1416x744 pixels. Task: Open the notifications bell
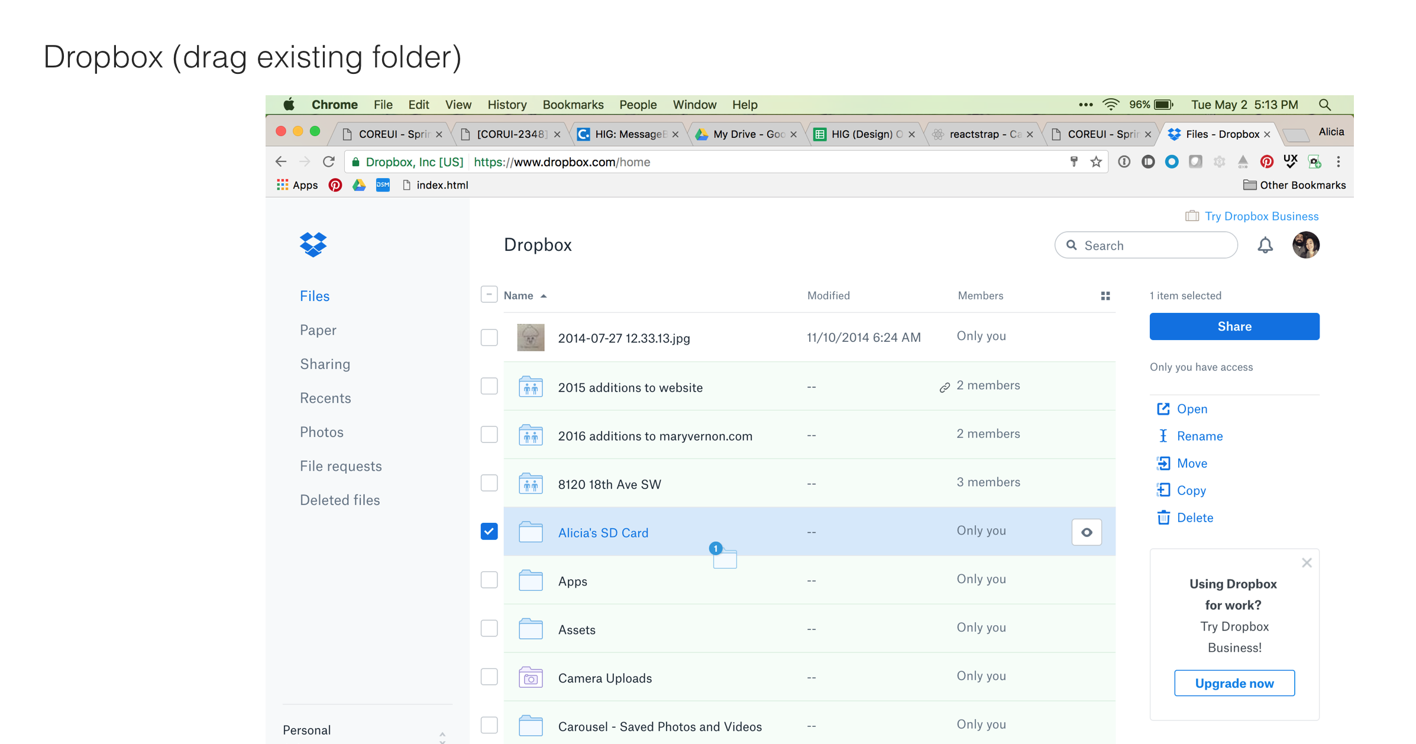1265,245
